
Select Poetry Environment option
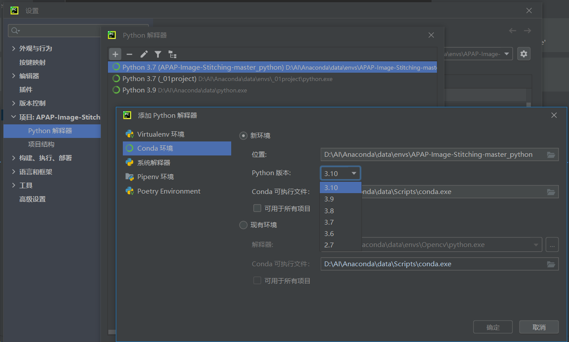coord(177,191)
